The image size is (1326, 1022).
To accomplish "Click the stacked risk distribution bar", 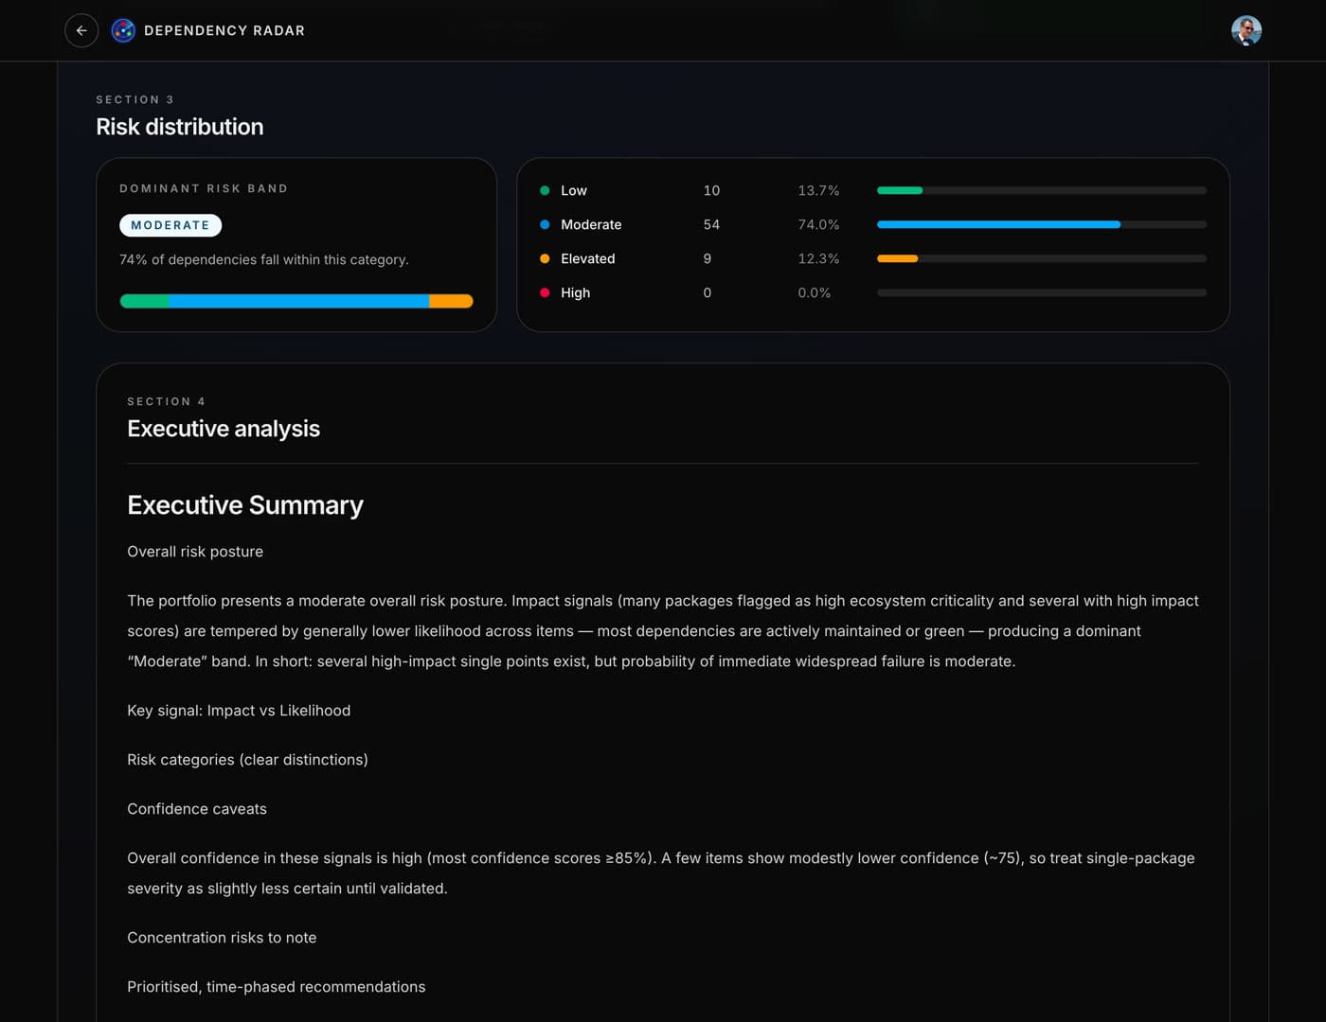I will (296, 301).
